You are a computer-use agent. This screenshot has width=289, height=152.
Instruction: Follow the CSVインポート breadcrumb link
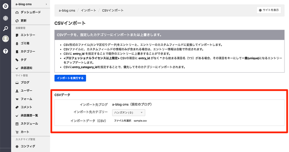[113, 10]
